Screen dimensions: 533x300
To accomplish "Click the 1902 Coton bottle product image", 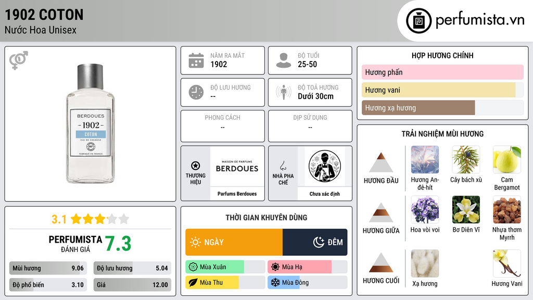I will pos(91,124).
